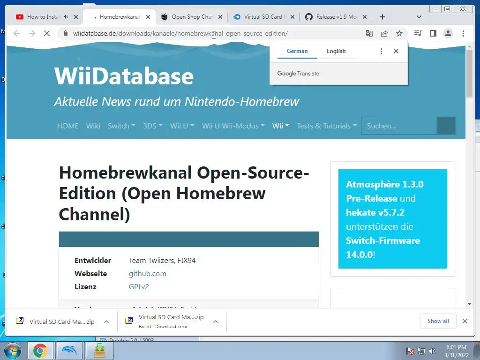Click the failed Virtual SD Card download item
Image resolution: width=480 pixels, height=360 pixels.
point(165,322)
